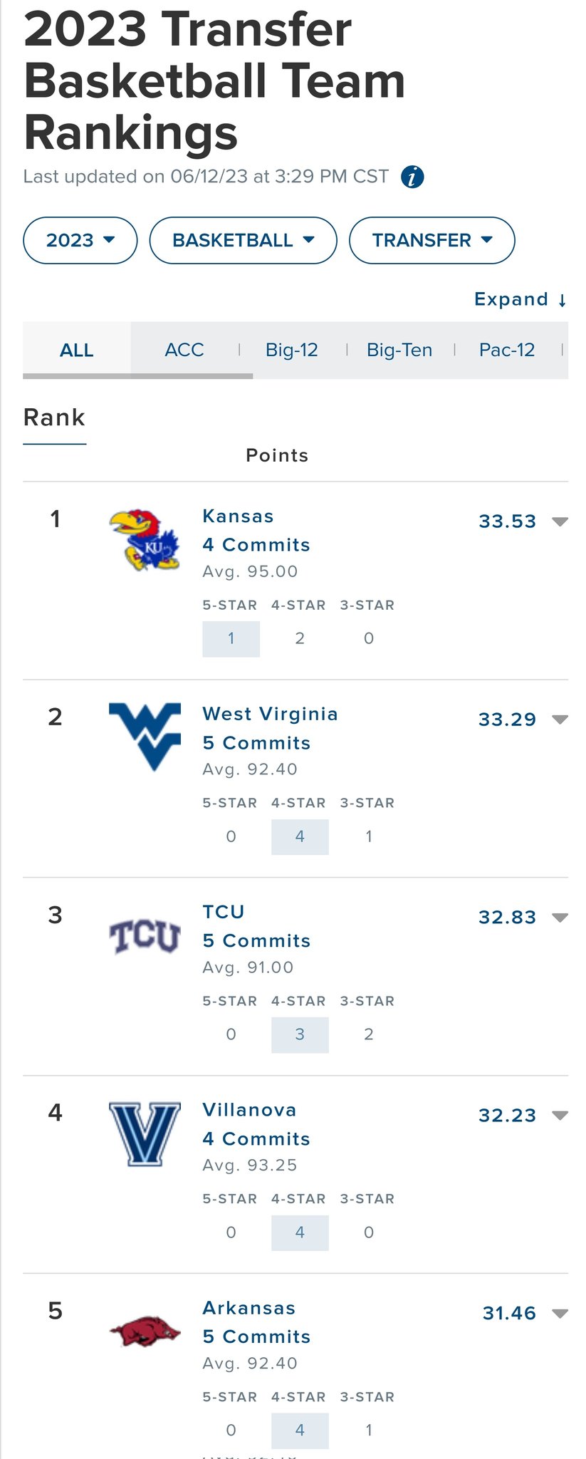Click the info icon beside last updated
Screen dimensions: 586x1459
tap(412, 177)
